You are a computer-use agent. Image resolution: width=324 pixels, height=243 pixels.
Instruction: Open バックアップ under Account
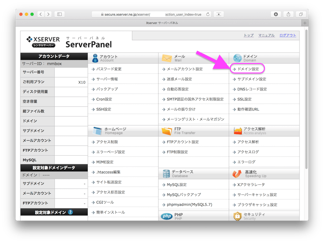[107, 89]
